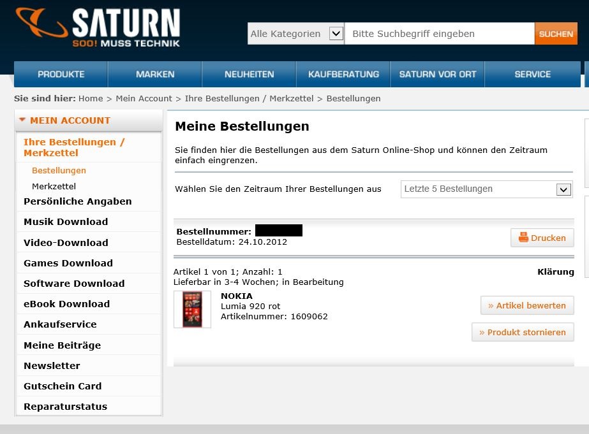The width and height of the screenshot is (589, 434).
Task: Click the orange triangle beside MEIN ACCOUNT
Action: (22, 120)
